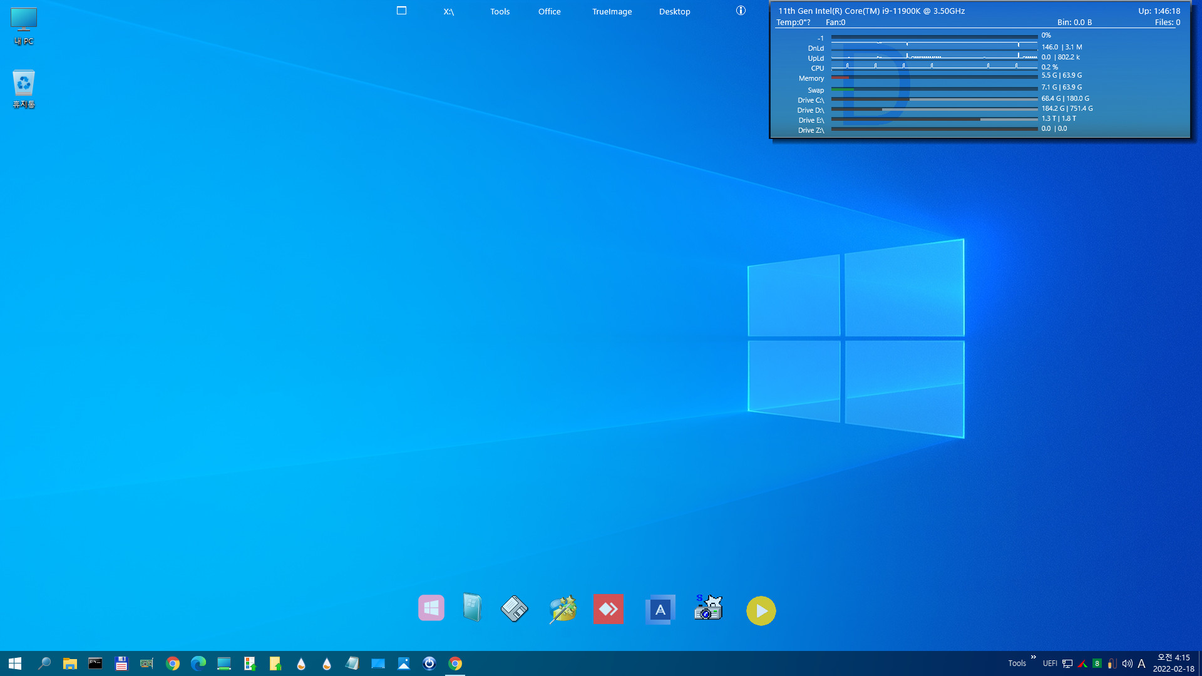Open the volume speaker tray icon
The image size is (1202, 676).
tap(1128, 663)
